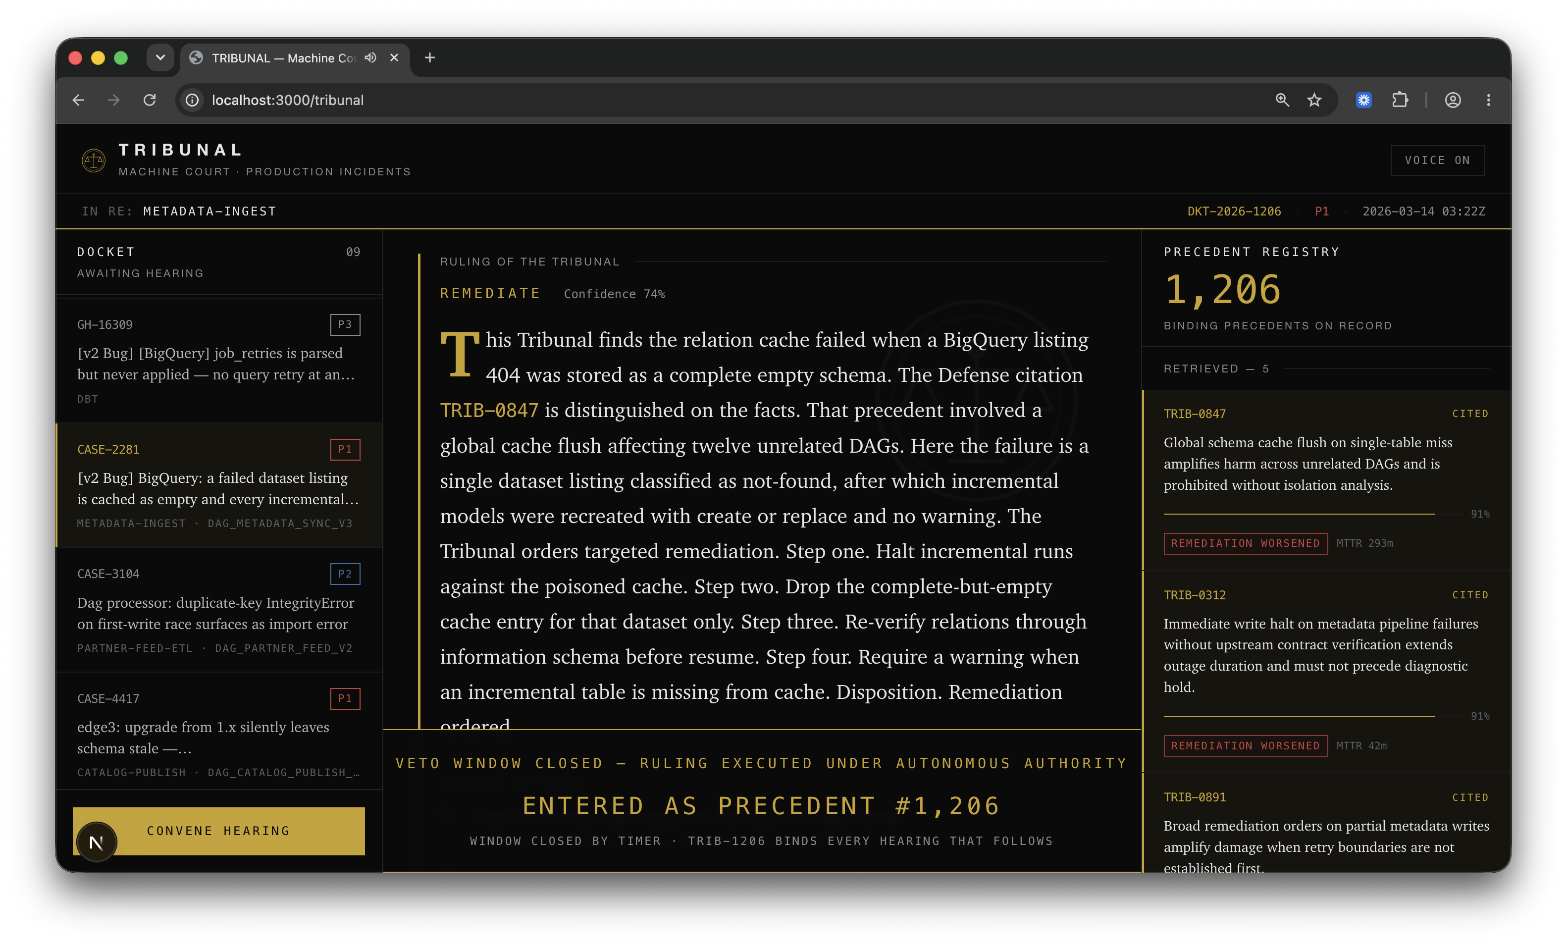Bookmark this page with the star icon

click(x=1314, y=100)
